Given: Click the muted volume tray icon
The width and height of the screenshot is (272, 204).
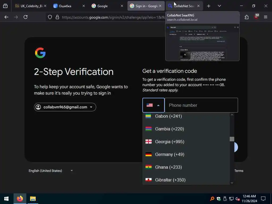Looking at the screenshot, I should tap(237, 199).
